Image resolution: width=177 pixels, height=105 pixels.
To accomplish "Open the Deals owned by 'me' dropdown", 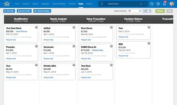I will [x=134, y=11].
